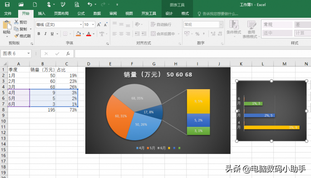The image size is (311, 178).
Task: Toggle Underline formatting
Action: tap(52, 34)
